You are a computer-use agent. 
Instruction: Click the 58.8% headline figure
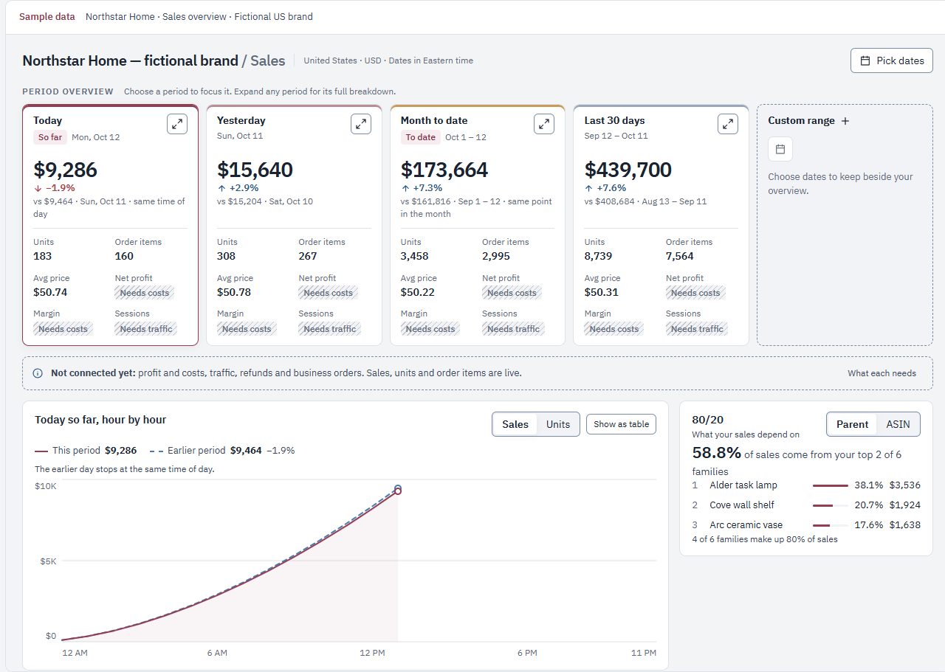click(717, 453)
